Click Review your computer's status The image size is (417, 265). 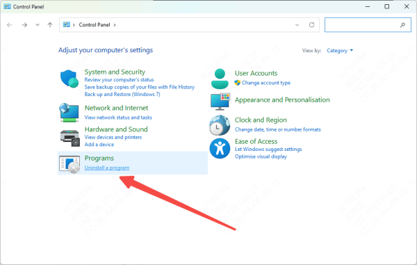pos(119,79)
